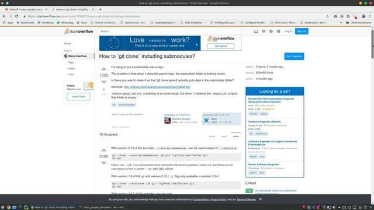Open Mathias Bynens user profile link

click(x=181, y=119)
